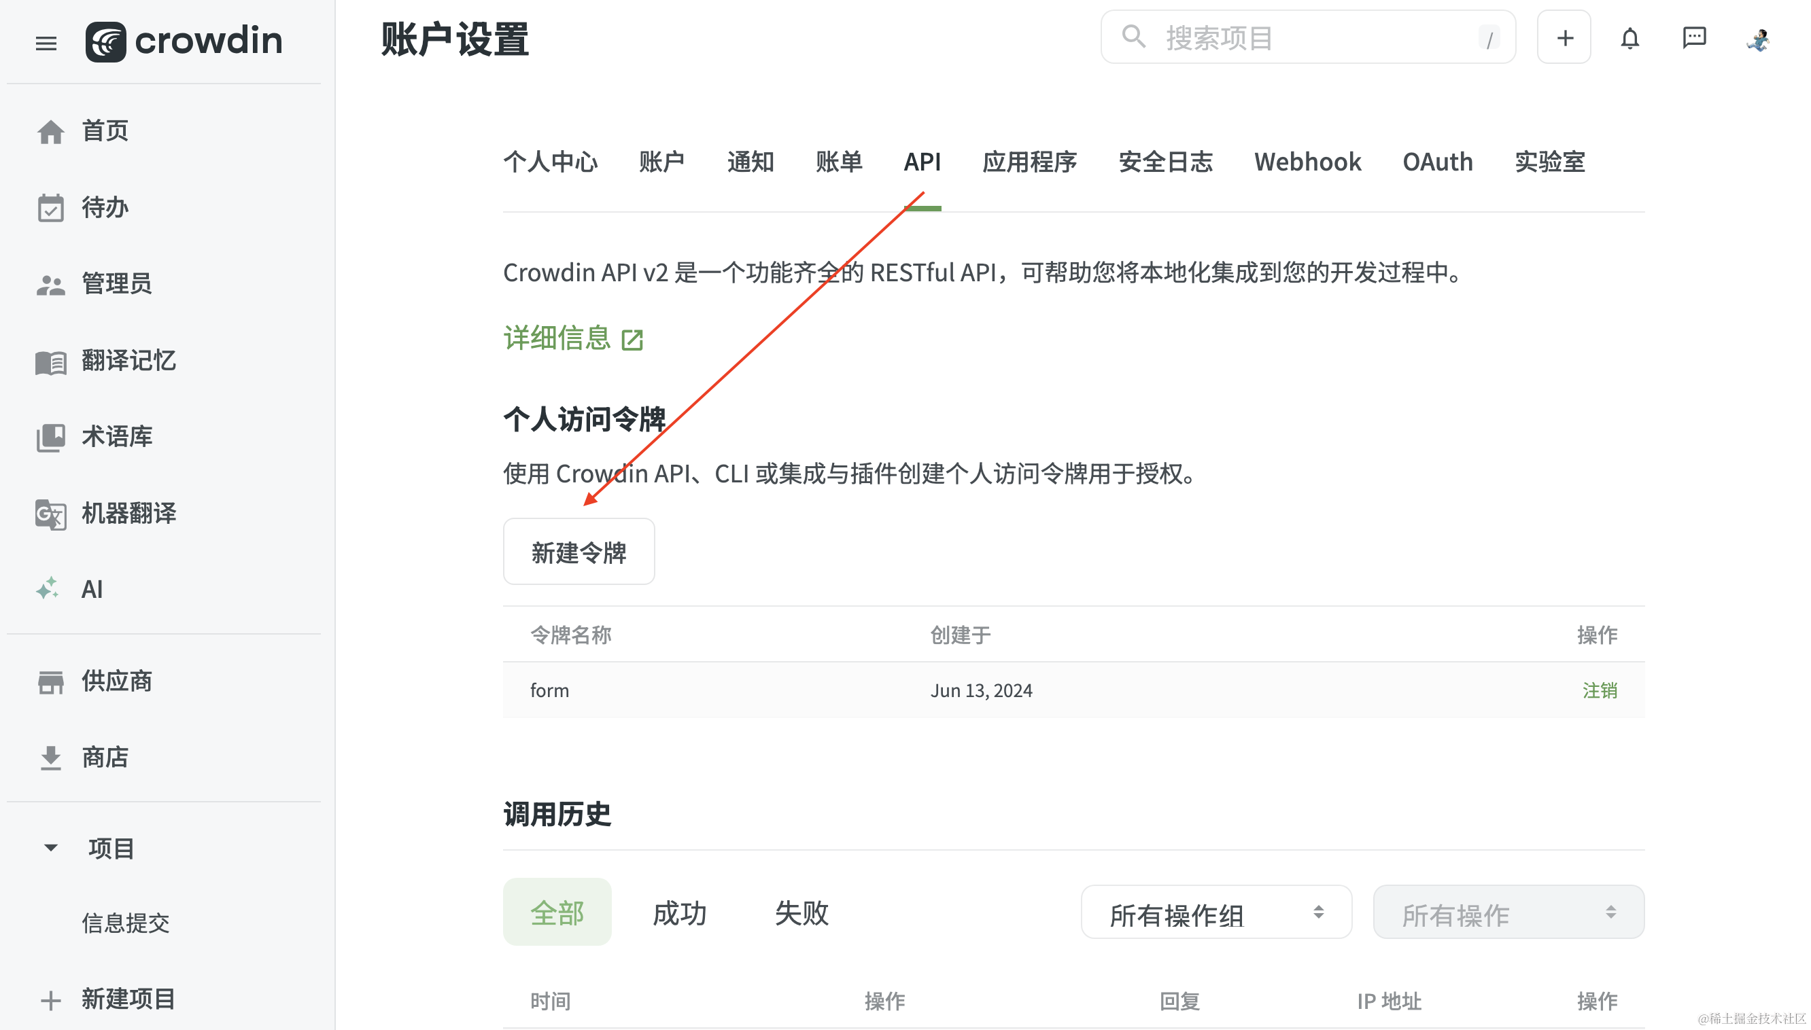This screenshot has width=1811, height=1030.
Task: Select 术语库 in the sidebar
Action: click(116, 437)
